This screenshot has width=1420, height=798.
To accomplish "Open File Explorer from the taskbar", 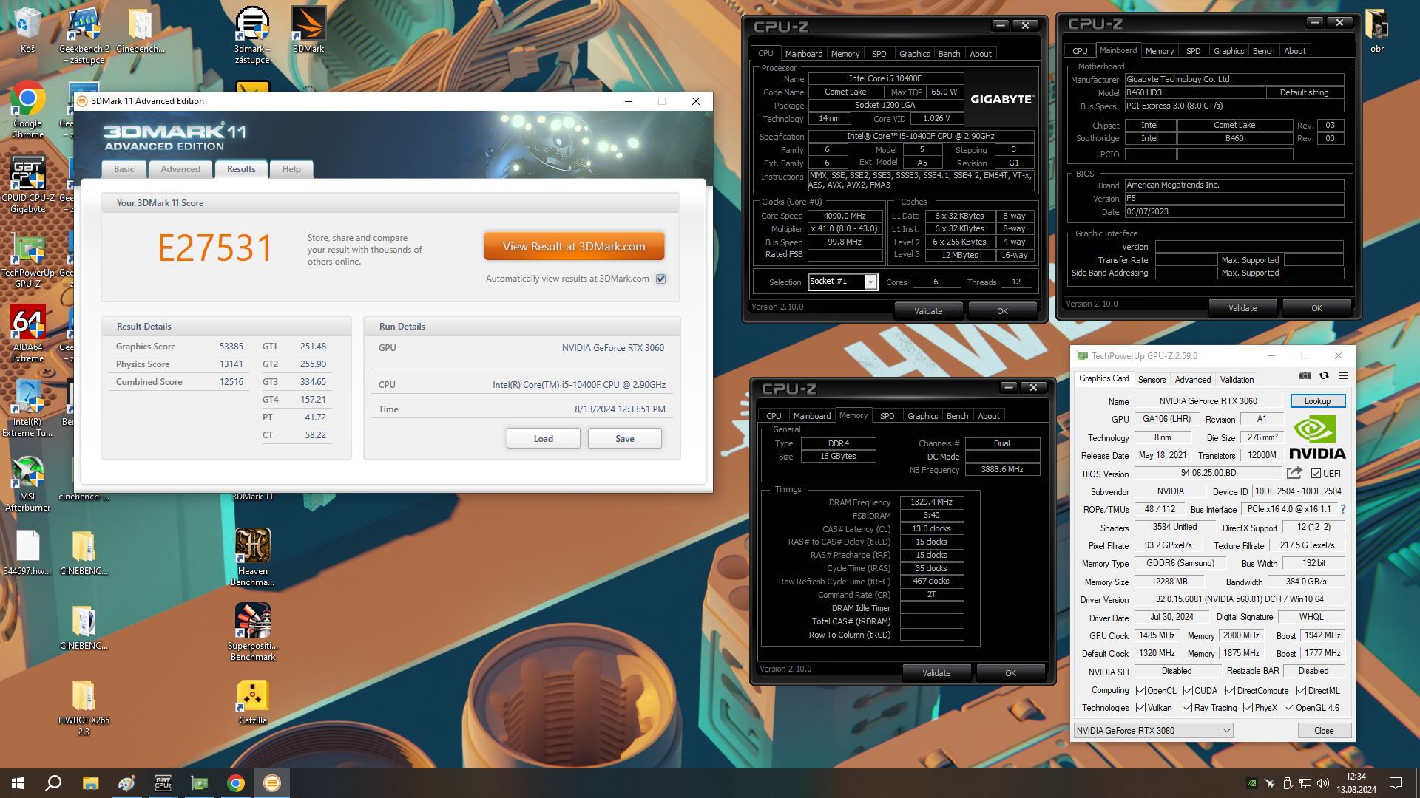I will tap(90, 783).
